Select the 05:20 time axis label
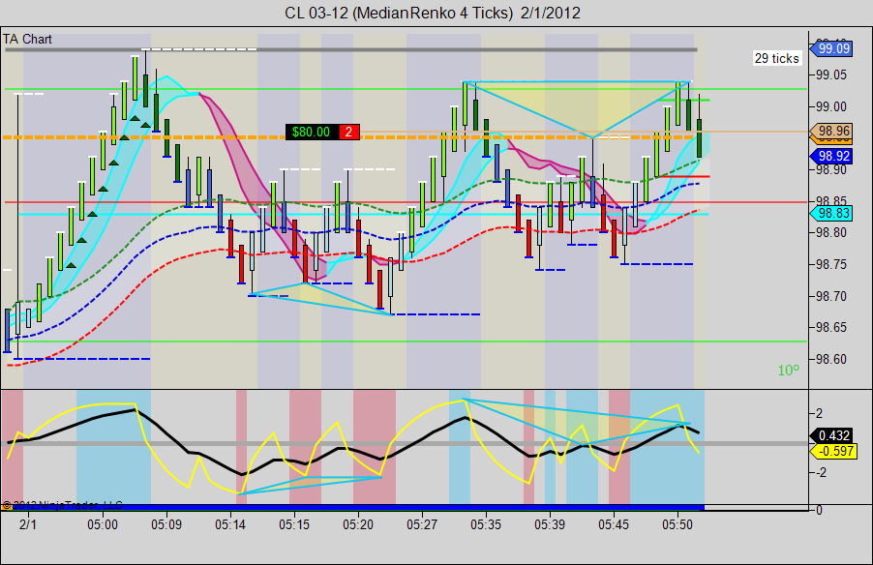Screen dimensions: 873x565 (358, 525)
